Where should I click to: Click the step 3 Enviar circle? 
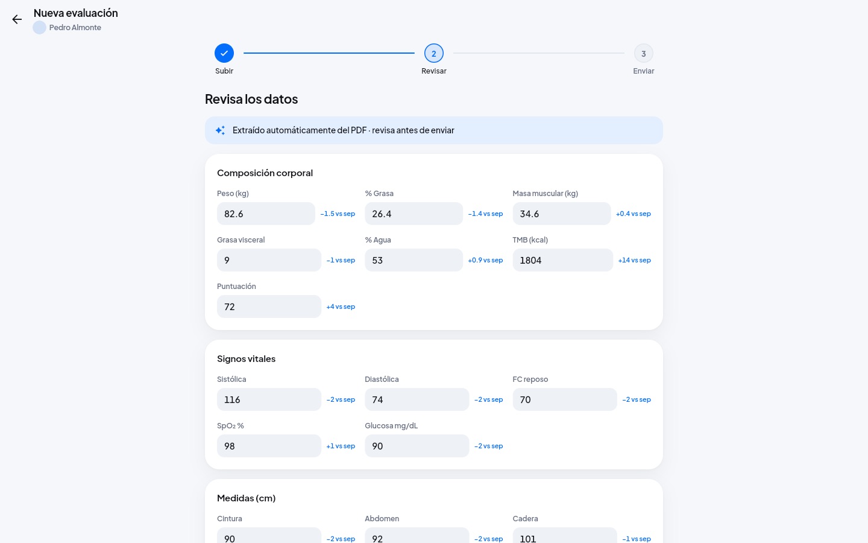click(x=644, y=53)
